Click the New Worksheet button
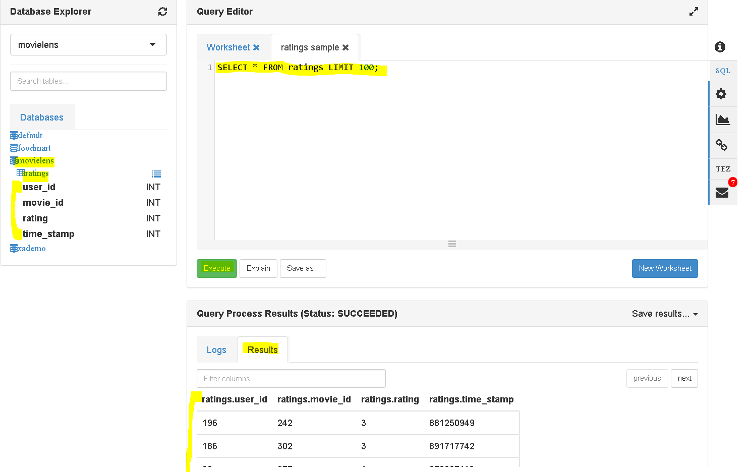The width and height of the screenshot is (749, 472). pos(665,268)
